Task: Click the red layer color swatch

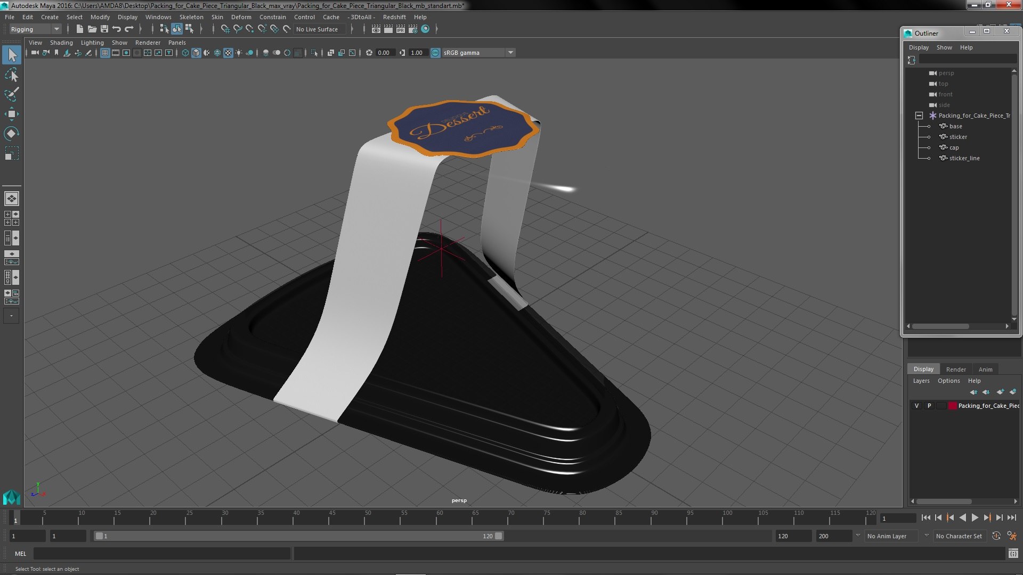Action: coord(952,406)
